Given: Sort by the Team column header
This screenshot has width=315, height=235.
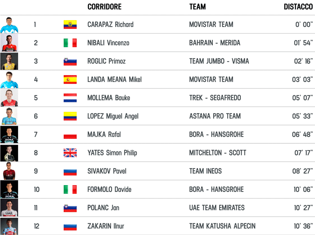Looking at the screenshot, I should pyautogui.click(x=198, y=7).
